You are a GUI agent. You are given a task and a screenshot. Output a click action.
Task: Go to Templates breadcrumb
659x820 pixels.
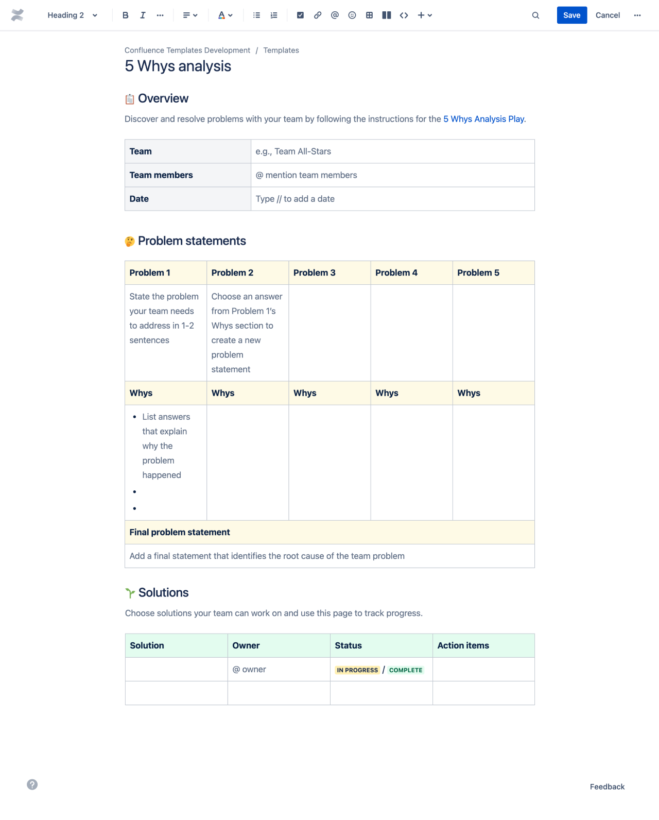coord(281,50)
